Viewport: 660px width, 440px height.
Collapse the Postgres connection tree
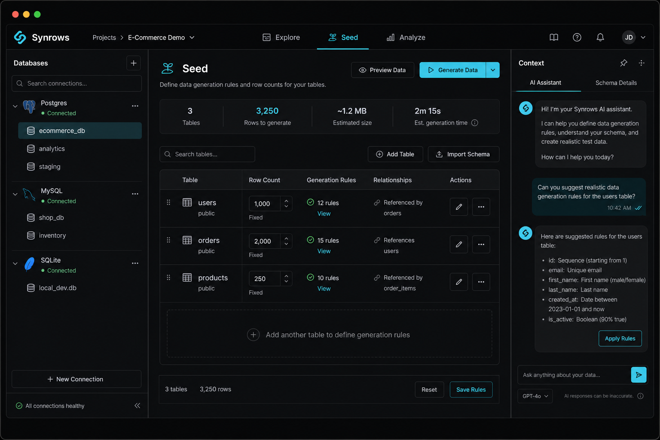click(15, 106)
